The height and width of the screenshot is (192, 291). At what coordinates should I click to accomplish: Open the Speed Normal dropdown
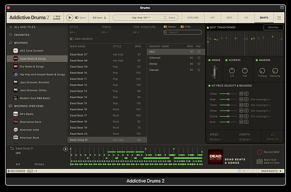[x=216, y=139]
